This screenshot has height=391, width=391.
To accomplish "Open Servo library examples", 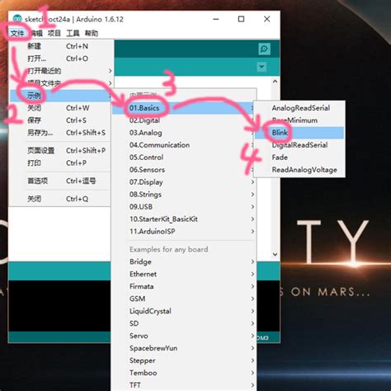I will pyautogui.click(x=184, y=336).
